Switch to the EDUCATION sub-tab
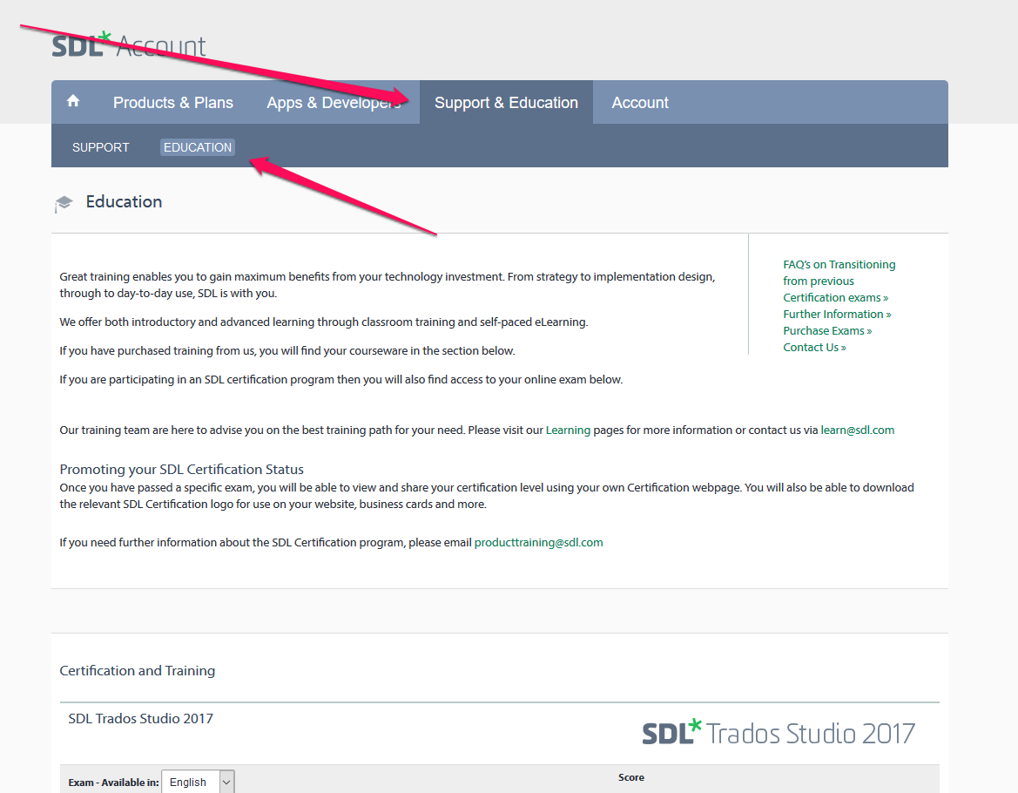This screenshot has height=793, width=1018. 198,147
